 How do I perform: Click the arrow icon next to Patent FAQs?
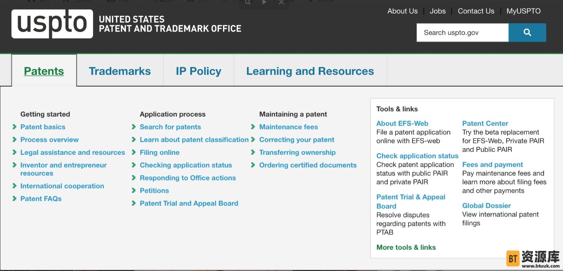coord(14,199)
